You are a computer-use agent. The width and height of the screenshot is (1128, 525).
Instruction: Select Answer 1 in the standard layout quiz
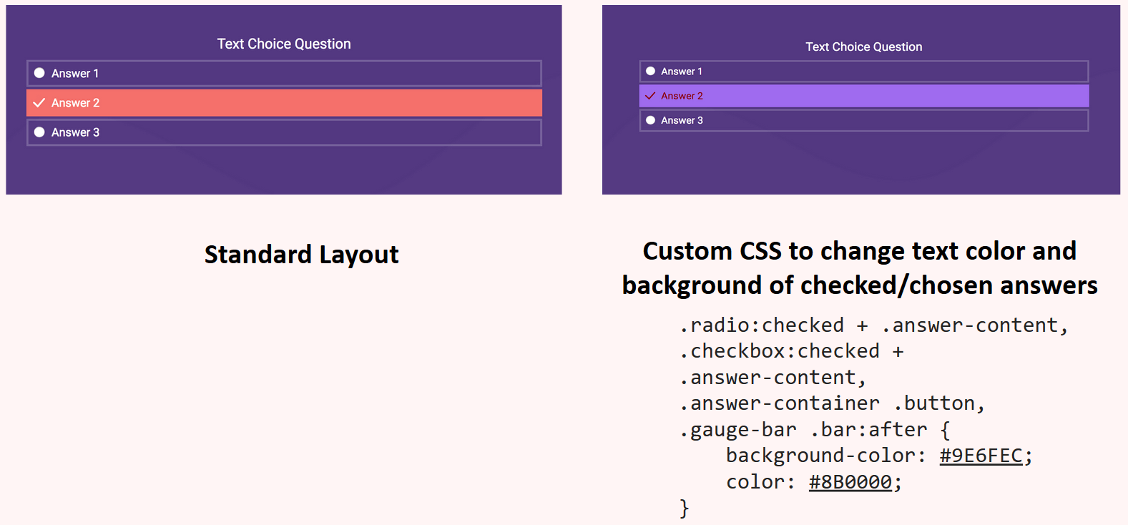284,72
